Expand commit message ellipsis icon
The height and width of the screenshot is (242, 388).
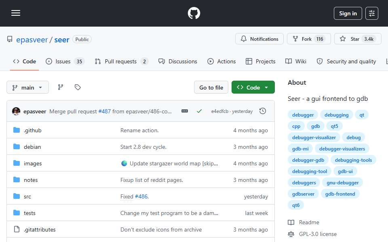coord(185,111)
